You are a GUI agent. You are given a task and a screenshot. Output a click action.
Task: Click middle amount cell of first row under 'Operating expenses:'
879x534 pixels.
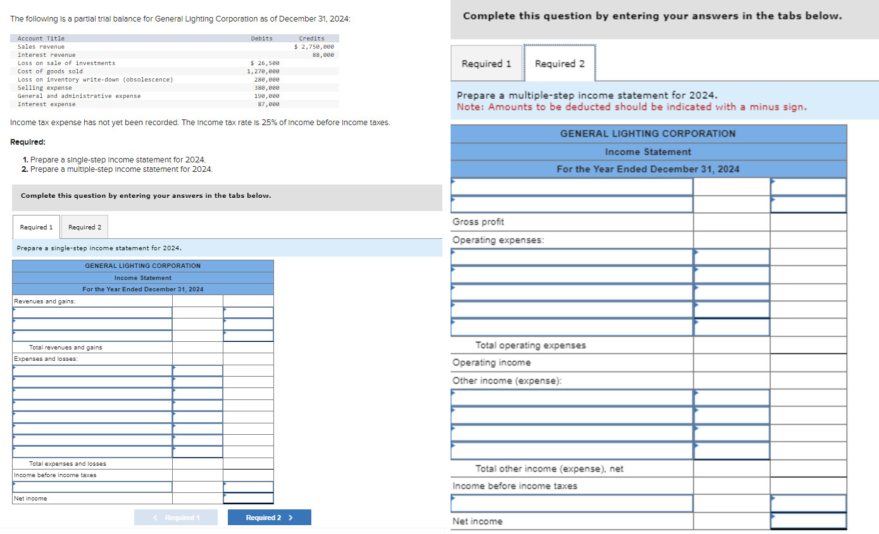coord(732,257)
